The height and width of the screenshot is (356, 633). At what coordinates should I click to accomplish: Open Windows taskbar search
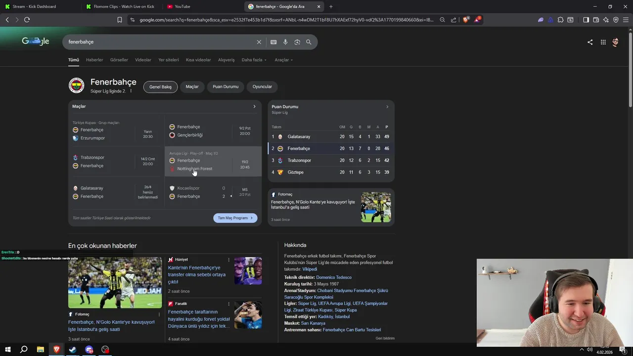(x=24, y=350)
